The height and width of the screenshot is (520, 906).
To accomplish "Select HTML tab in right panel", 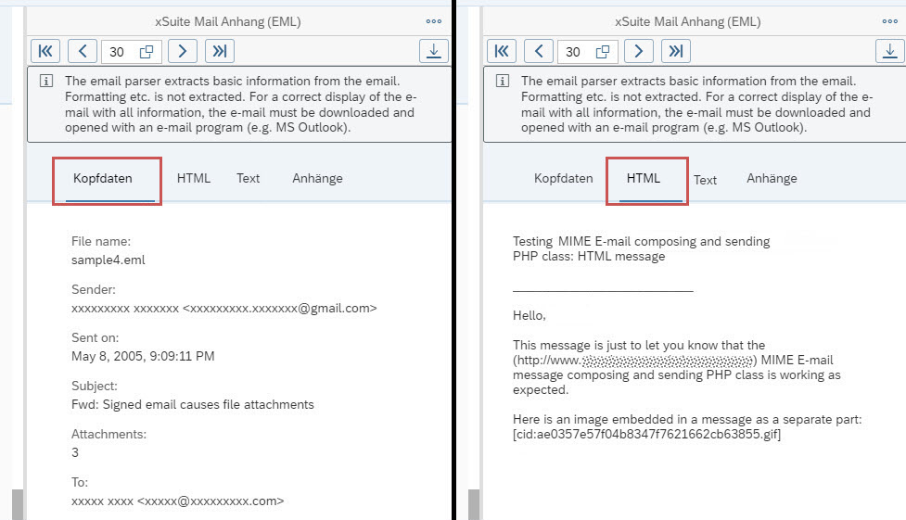I will pyautogui.click(x=643, y=179).
